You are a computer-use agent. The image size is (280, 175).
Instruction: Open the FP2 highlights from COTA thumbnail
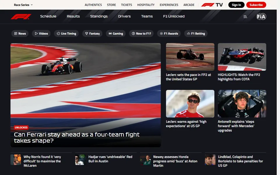[242, 57]
